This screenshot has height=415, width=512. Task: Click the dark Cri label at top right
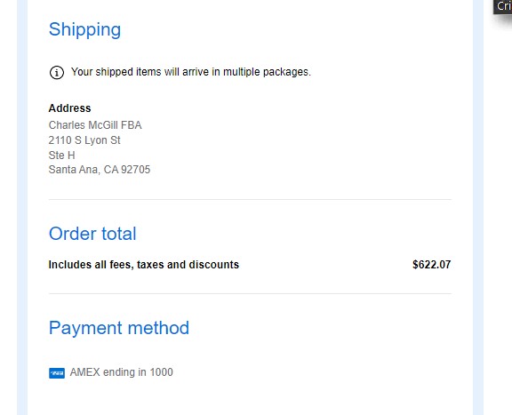(503, 6)
